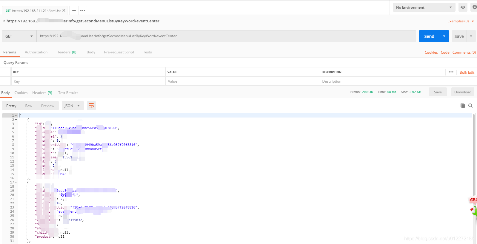Click the Description input field
The height and width of the screenshot is (244, 477).
pos(398,81)
